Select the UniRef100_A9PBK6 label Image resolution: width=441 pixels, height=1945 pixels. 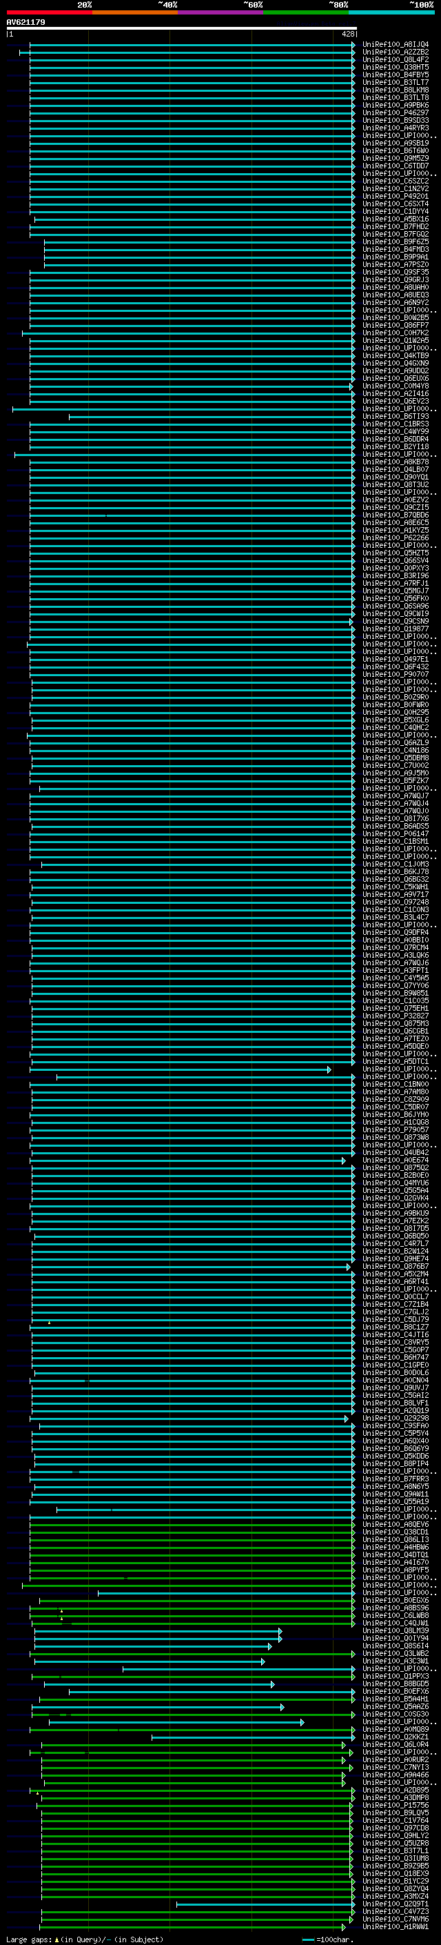click(x=396, y=105)
